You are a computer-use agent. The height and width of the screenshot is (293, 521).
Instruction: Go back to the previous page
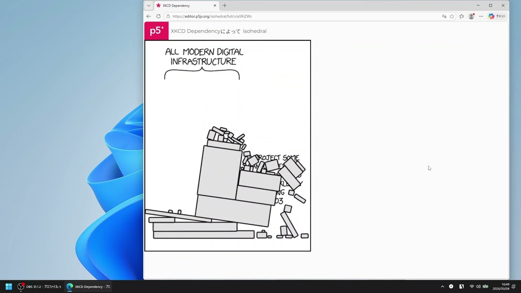[x=149, y=16]
